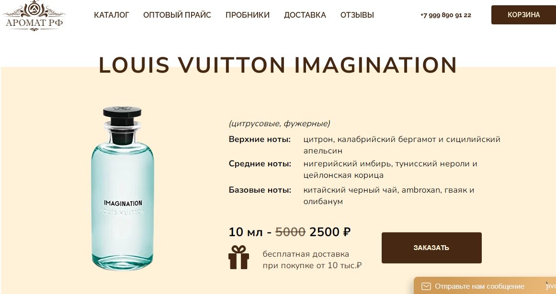The width and height of the screenshot is (556, 294).
Task: Open the Каталог menu item
Action: click(x=111, y=15)
